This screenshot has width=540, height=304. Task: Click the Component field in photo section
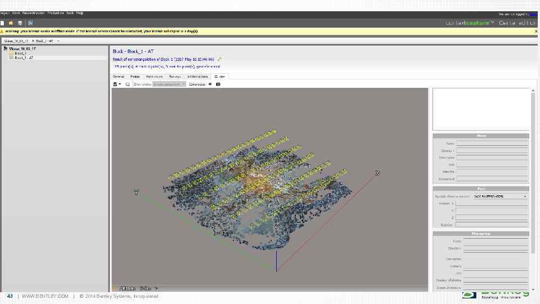(492, 179)
